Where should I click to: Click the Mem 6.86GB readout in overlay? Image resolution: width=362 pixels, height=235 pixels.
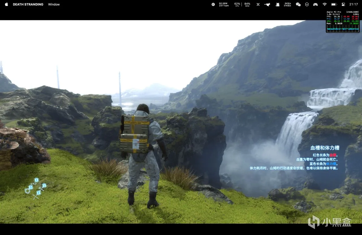point(334,23)
